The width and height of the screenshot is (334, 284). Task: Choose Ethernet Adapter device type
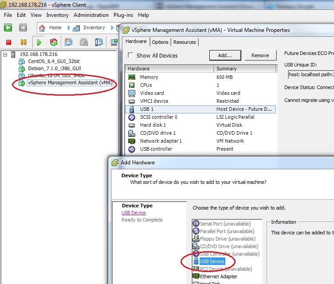pyautogui.click(x=219, y=276)
